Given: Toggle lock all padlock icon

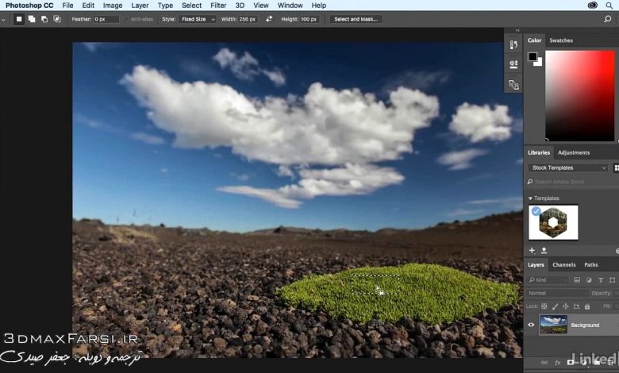Looking at the screenshot, I should pos(587,306).
